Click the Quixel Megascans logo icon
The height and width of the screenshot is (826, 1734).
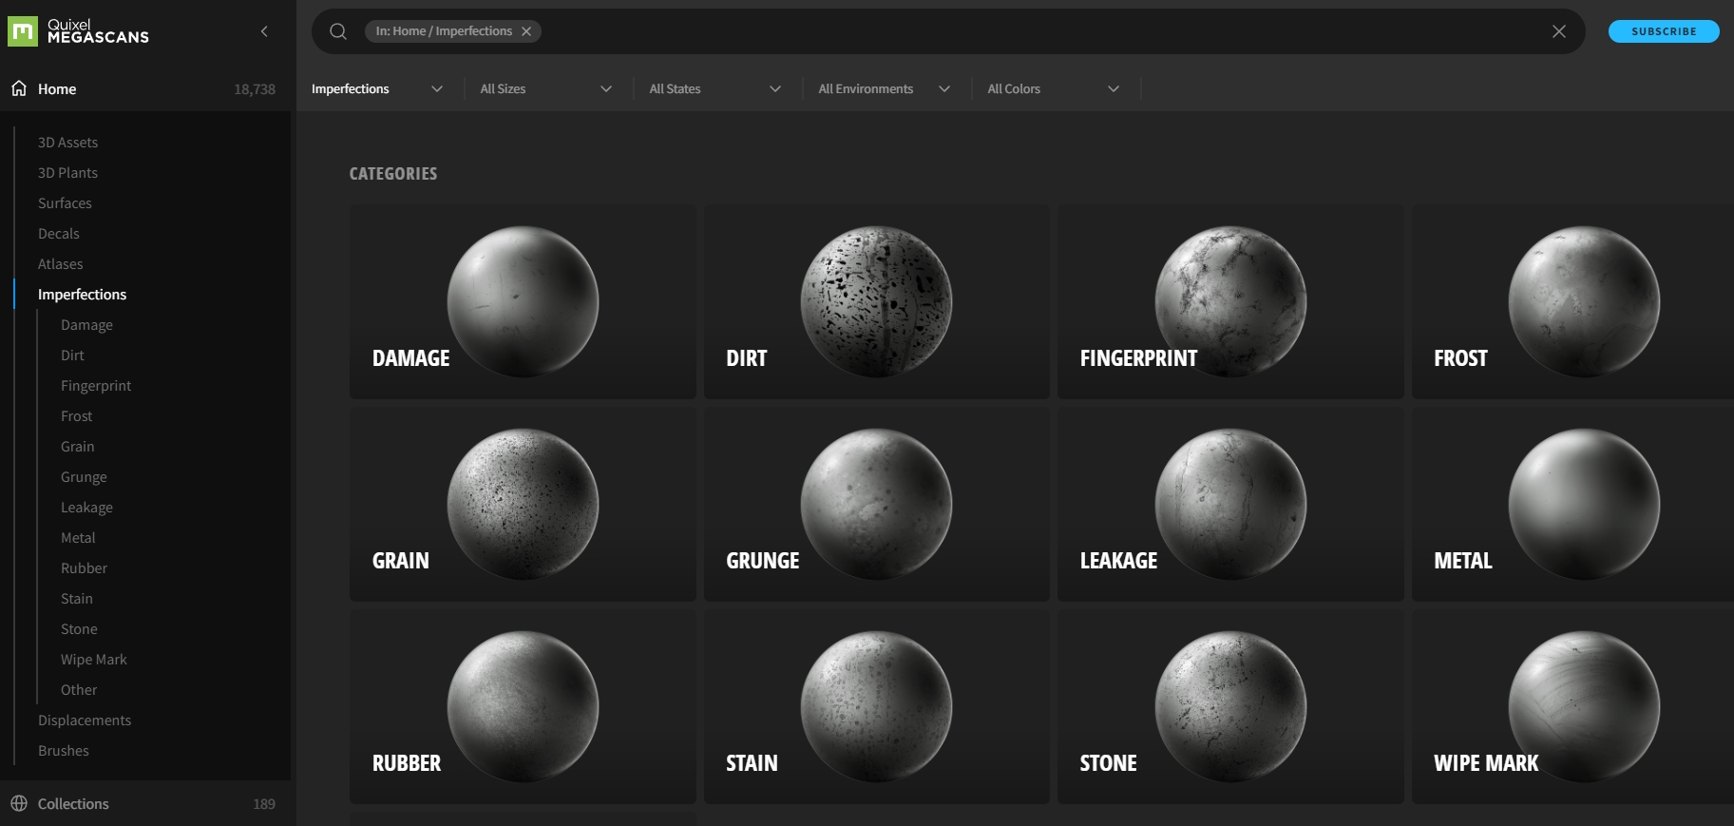click(x=23, y=31)
